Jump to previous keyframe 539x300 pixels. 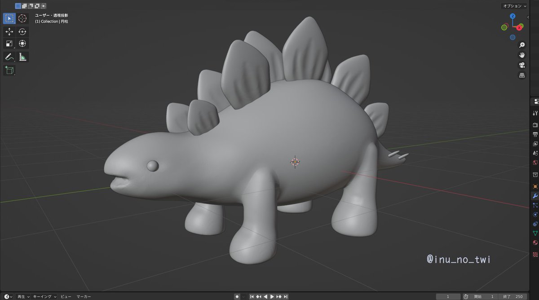pos(259,296)
